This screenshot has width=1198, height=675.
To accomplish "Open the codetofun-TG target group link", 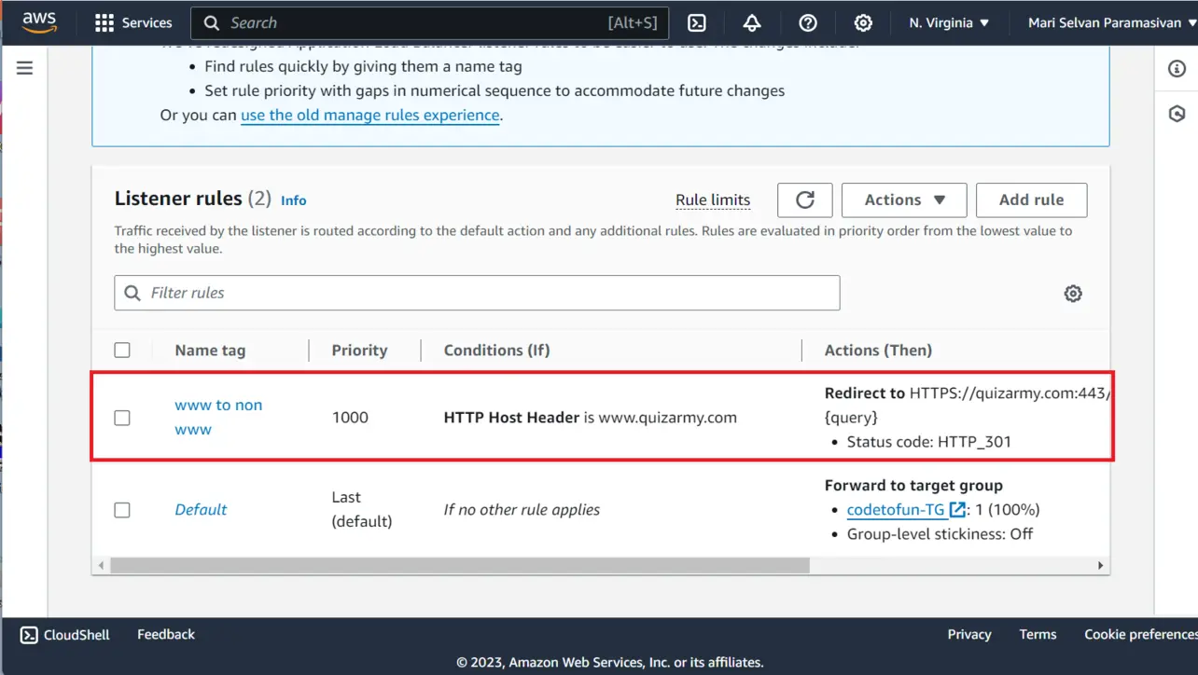I will [896, 510].
